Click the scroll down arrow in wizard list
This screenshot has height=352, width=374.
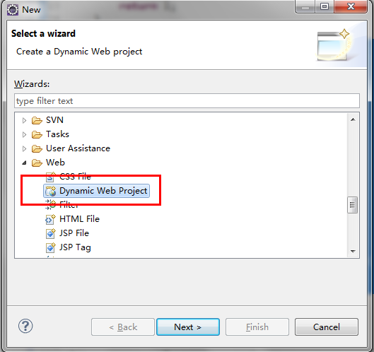coord(353,252)
